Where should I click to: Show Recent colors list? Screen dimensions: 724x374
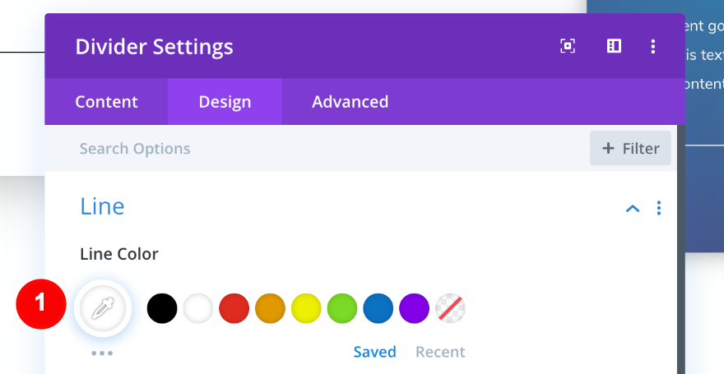click(x=440, y=352)
